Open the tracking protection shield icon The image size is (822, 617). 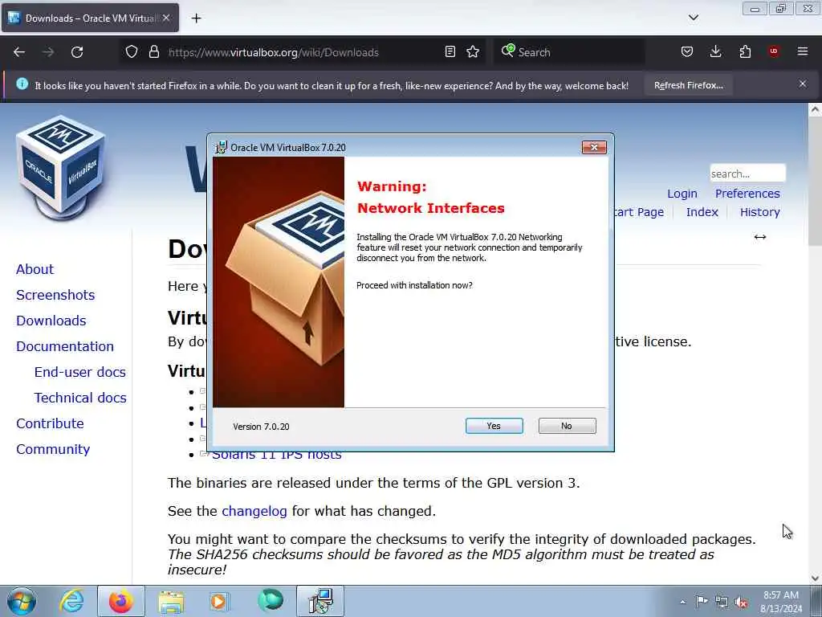click(x=132, y=52)
